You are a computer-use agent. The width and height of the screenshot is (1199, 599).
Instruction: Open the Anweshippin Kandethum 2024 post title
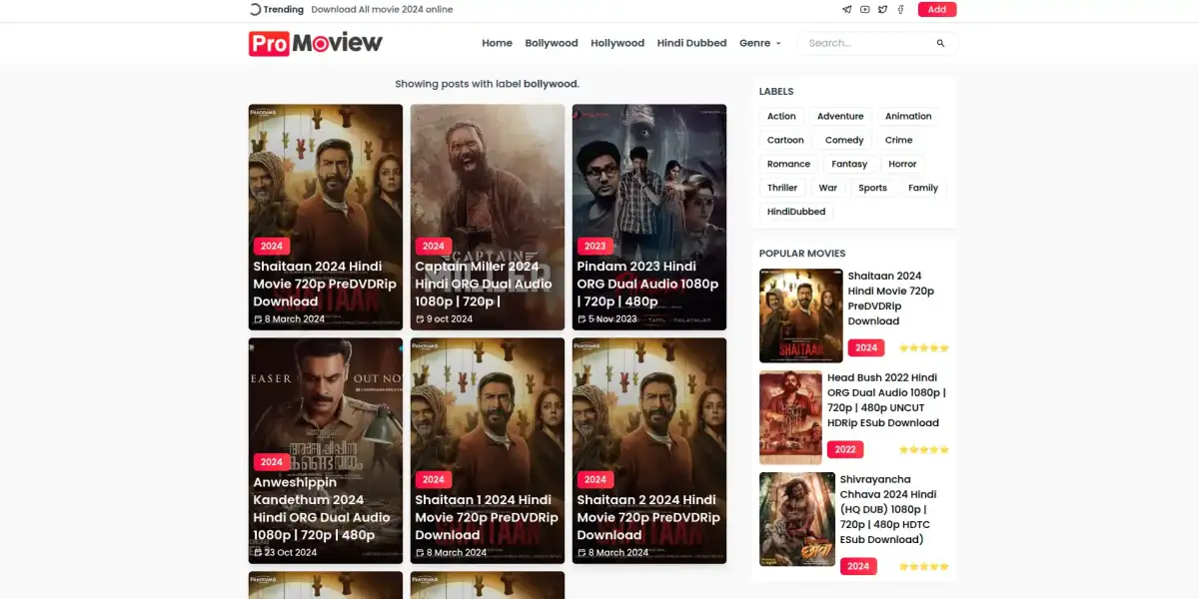tap(322, 508)
